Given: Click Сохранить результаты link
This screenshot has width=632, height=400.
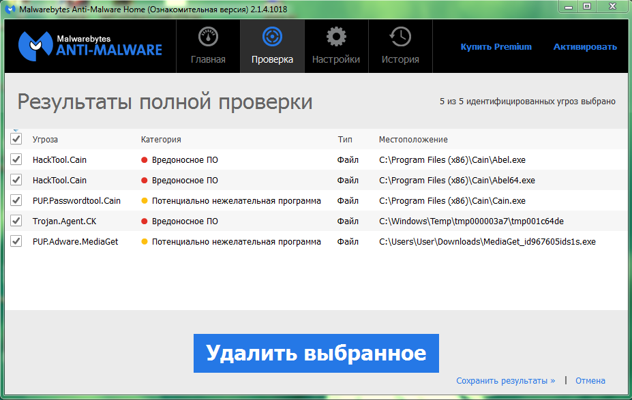Looking at the screenshot, I should tap(505, 381).
